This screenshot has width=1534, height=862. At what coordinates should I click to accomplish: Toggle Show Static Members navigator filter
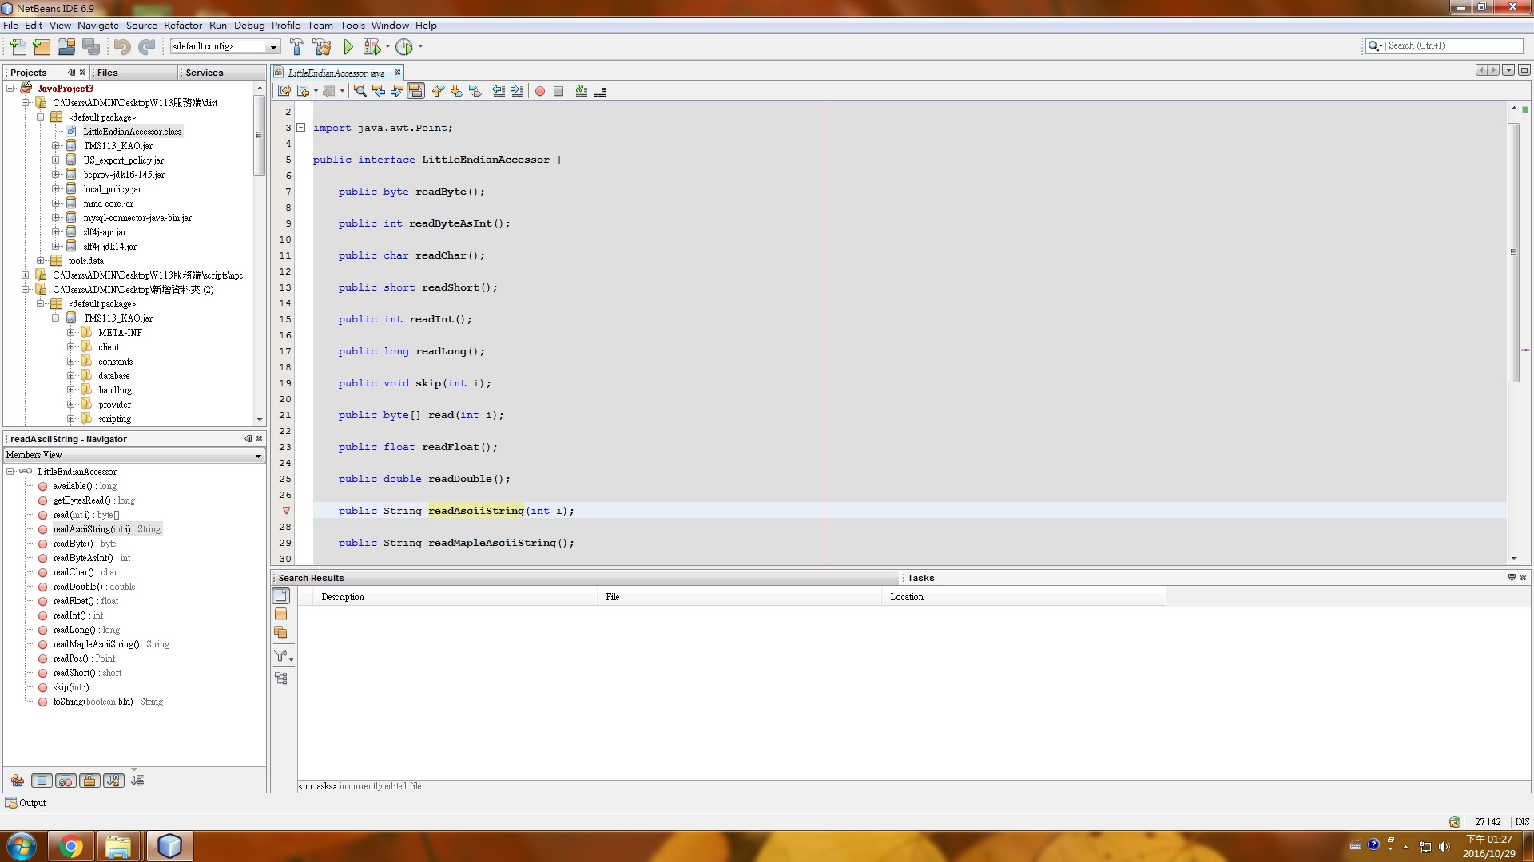point(66,781)
